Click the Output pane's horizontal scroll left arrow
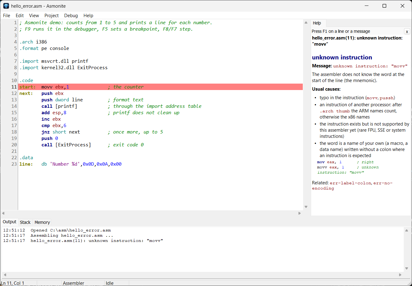 click(5, 275)
